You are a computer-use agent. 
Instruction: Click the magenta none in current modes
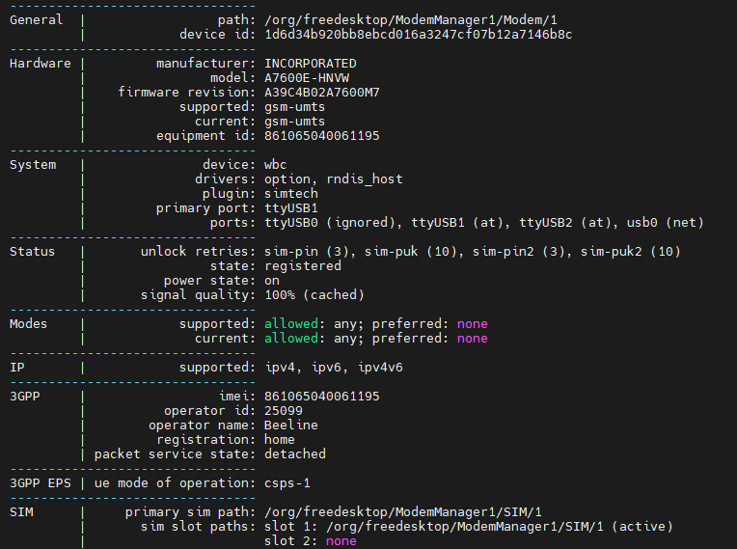(x=472, y=339)
